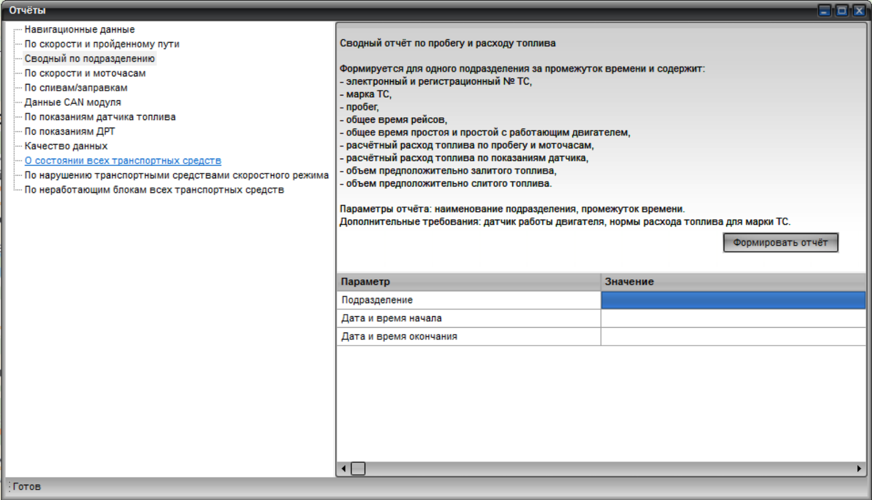Click the 'Значение' column header

pyautogui.click(x=732, y=282)
